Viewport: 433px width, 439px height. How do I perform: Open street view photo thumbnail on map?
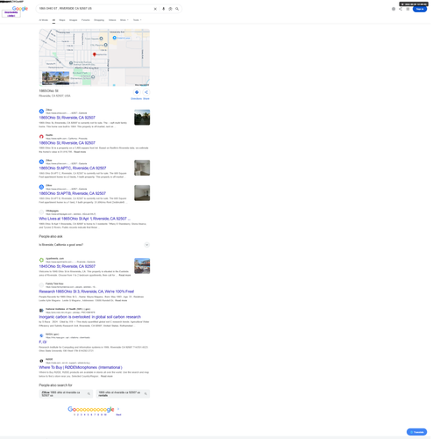pyautogui.click(x=55, y=78)
